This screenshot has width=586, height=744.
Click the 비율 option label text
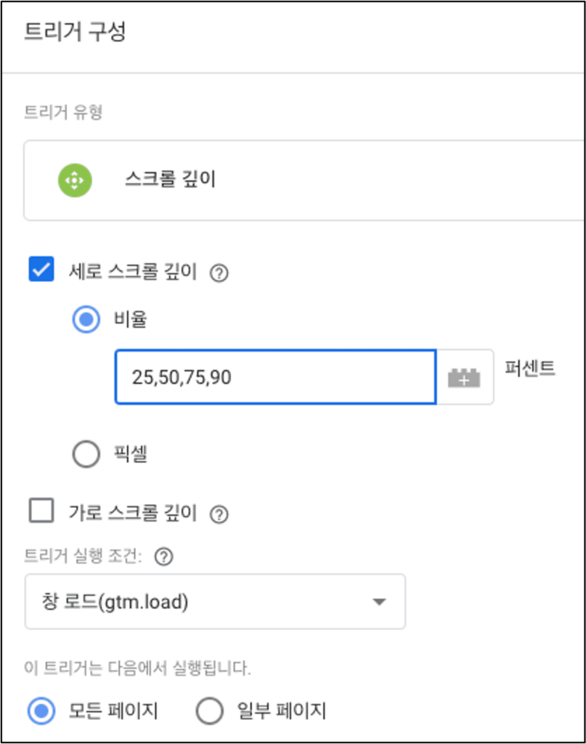pyautogui.click(x=131, y=319)
